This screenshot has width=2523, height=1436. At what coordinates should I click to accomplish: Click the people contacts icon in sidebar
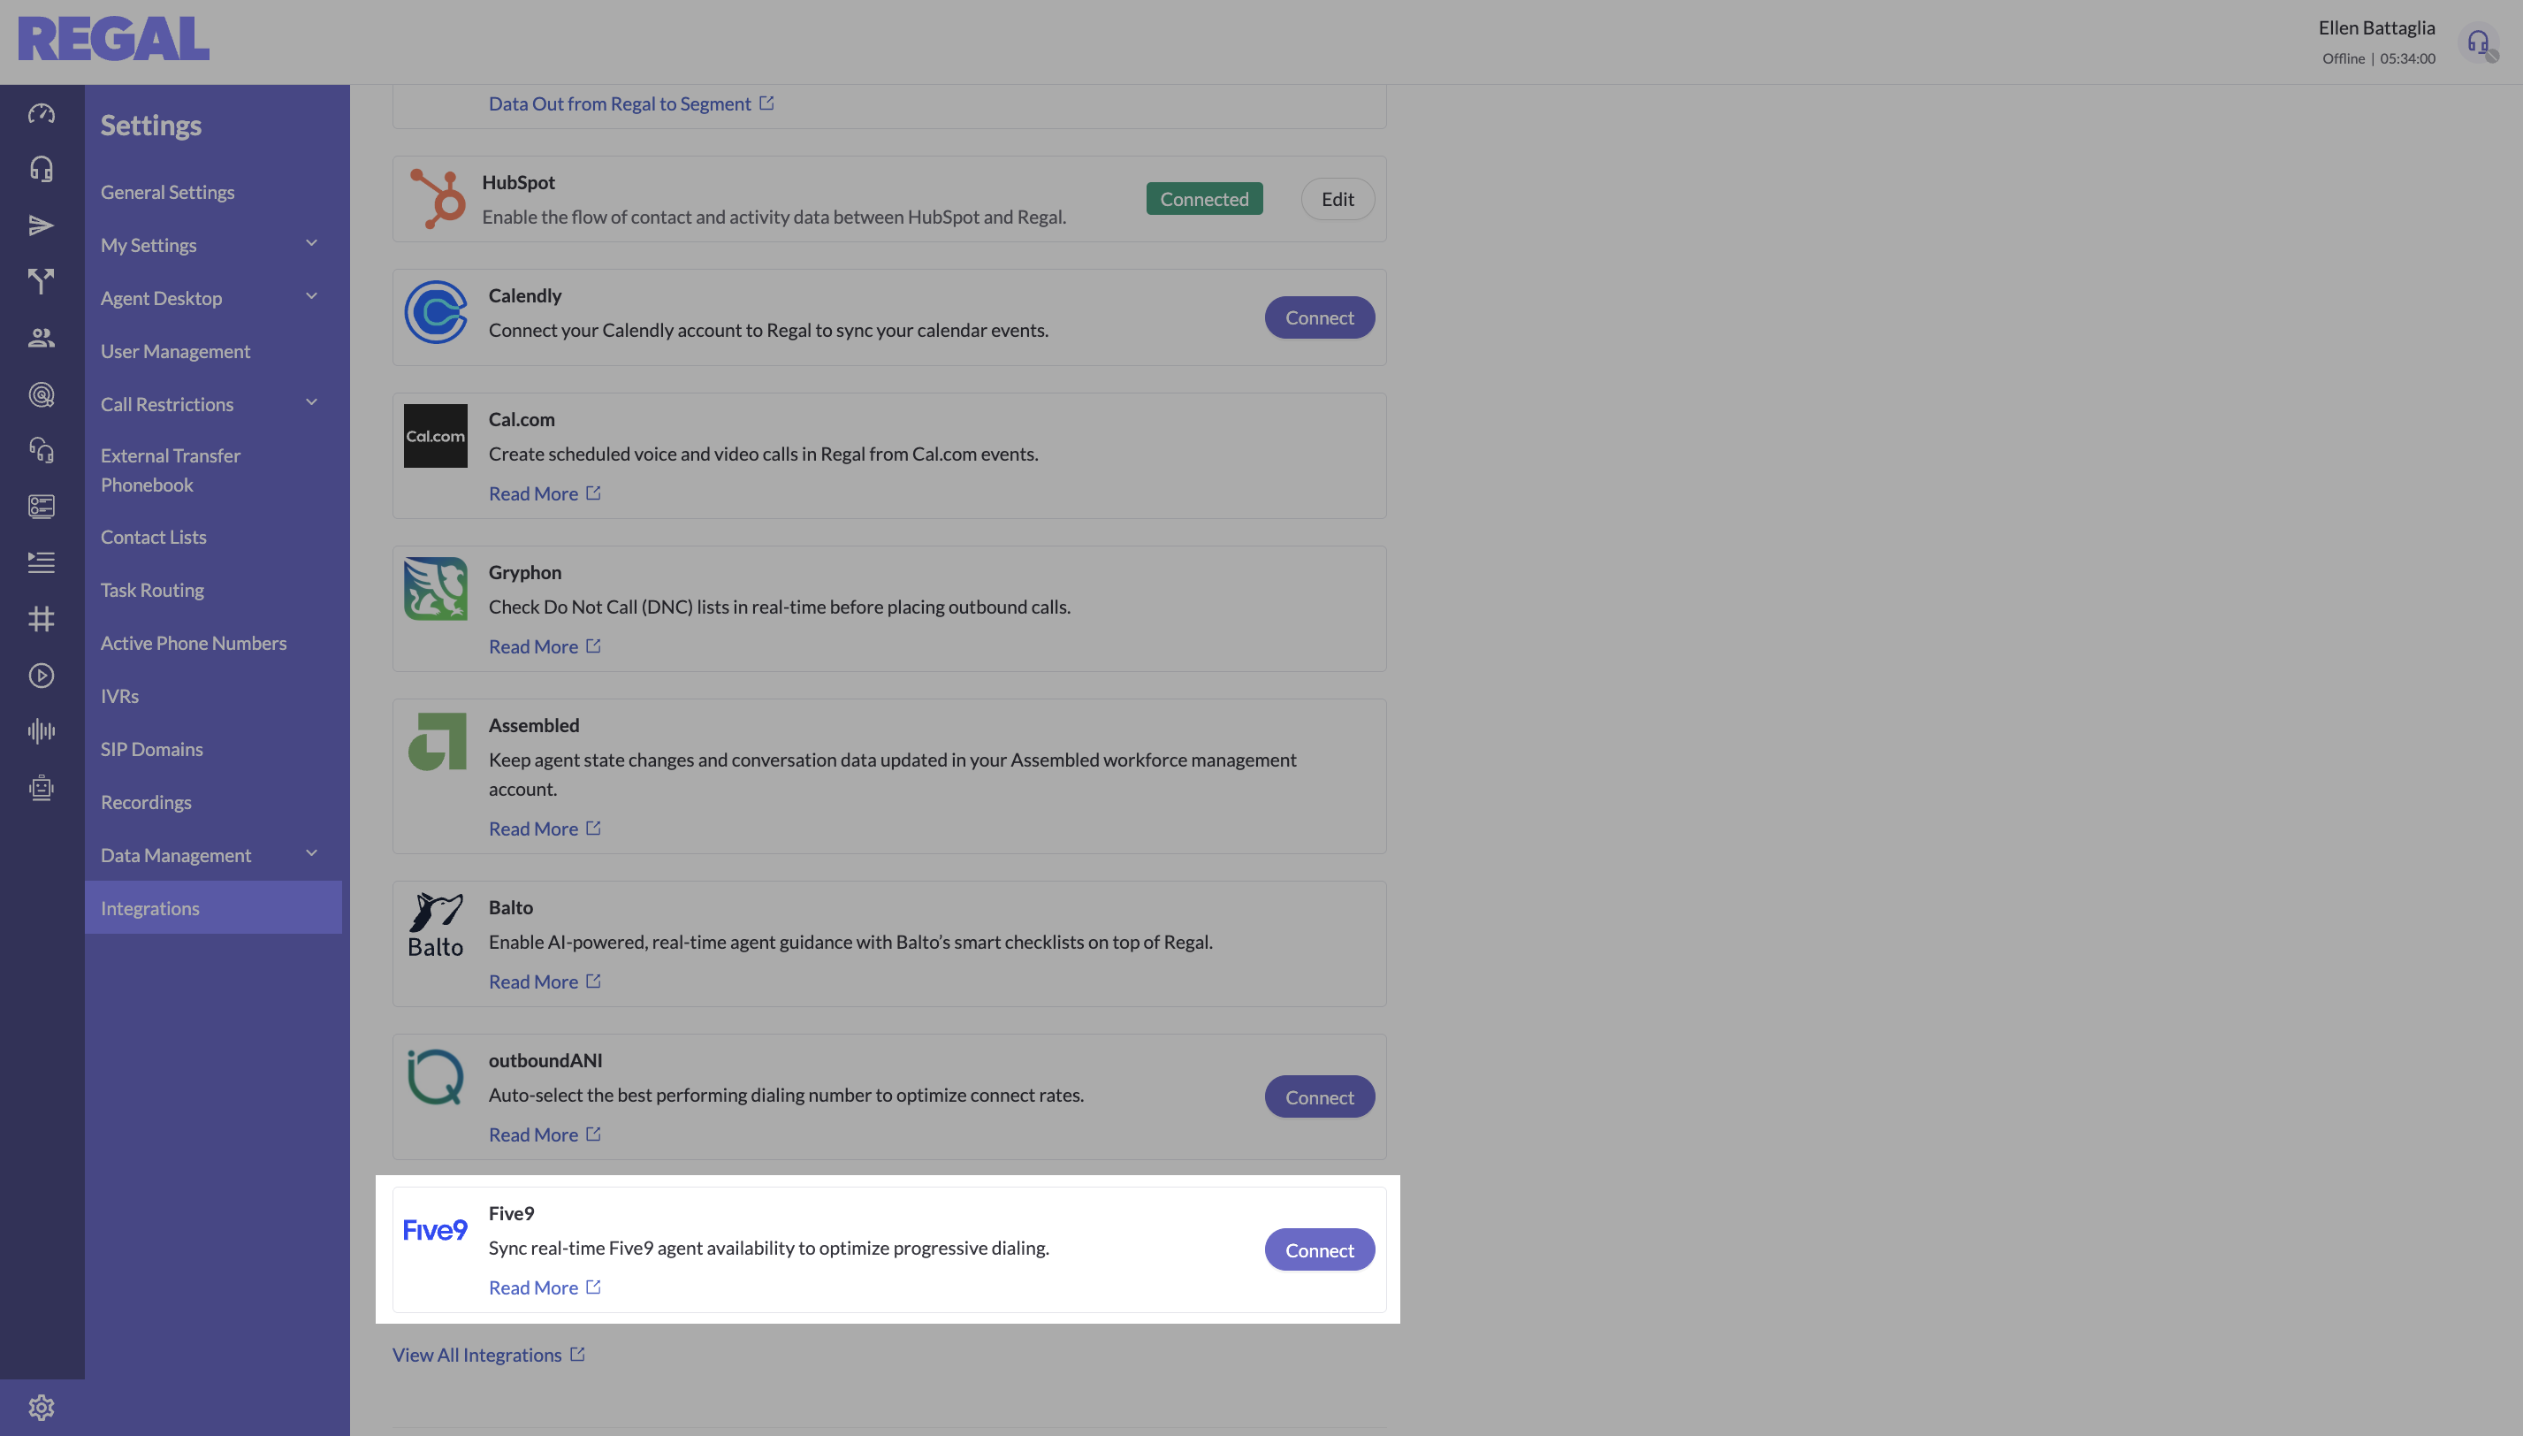tap(42, 339)
